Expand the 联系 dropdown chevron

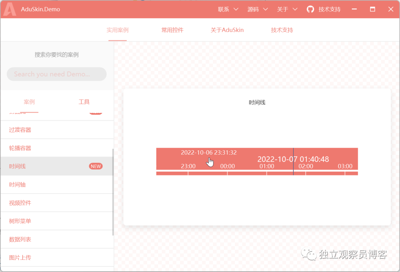236,9
